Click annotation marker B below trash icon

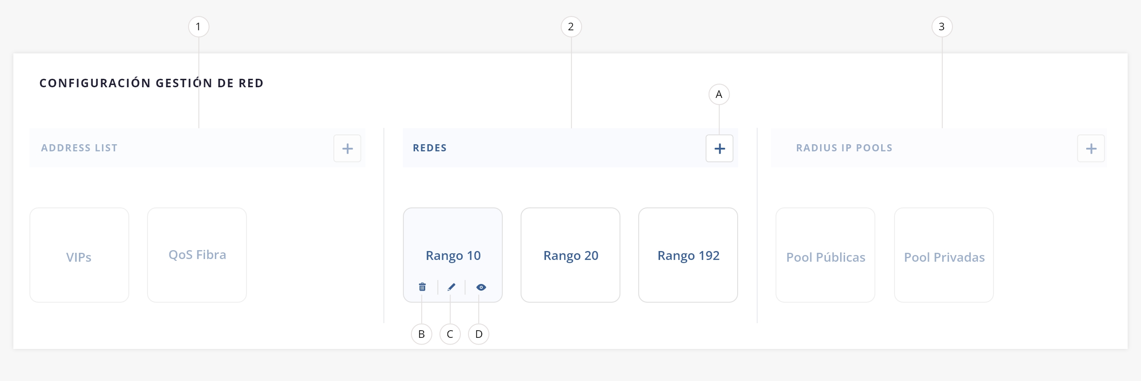pyautogui.click(x=422, y=334)
